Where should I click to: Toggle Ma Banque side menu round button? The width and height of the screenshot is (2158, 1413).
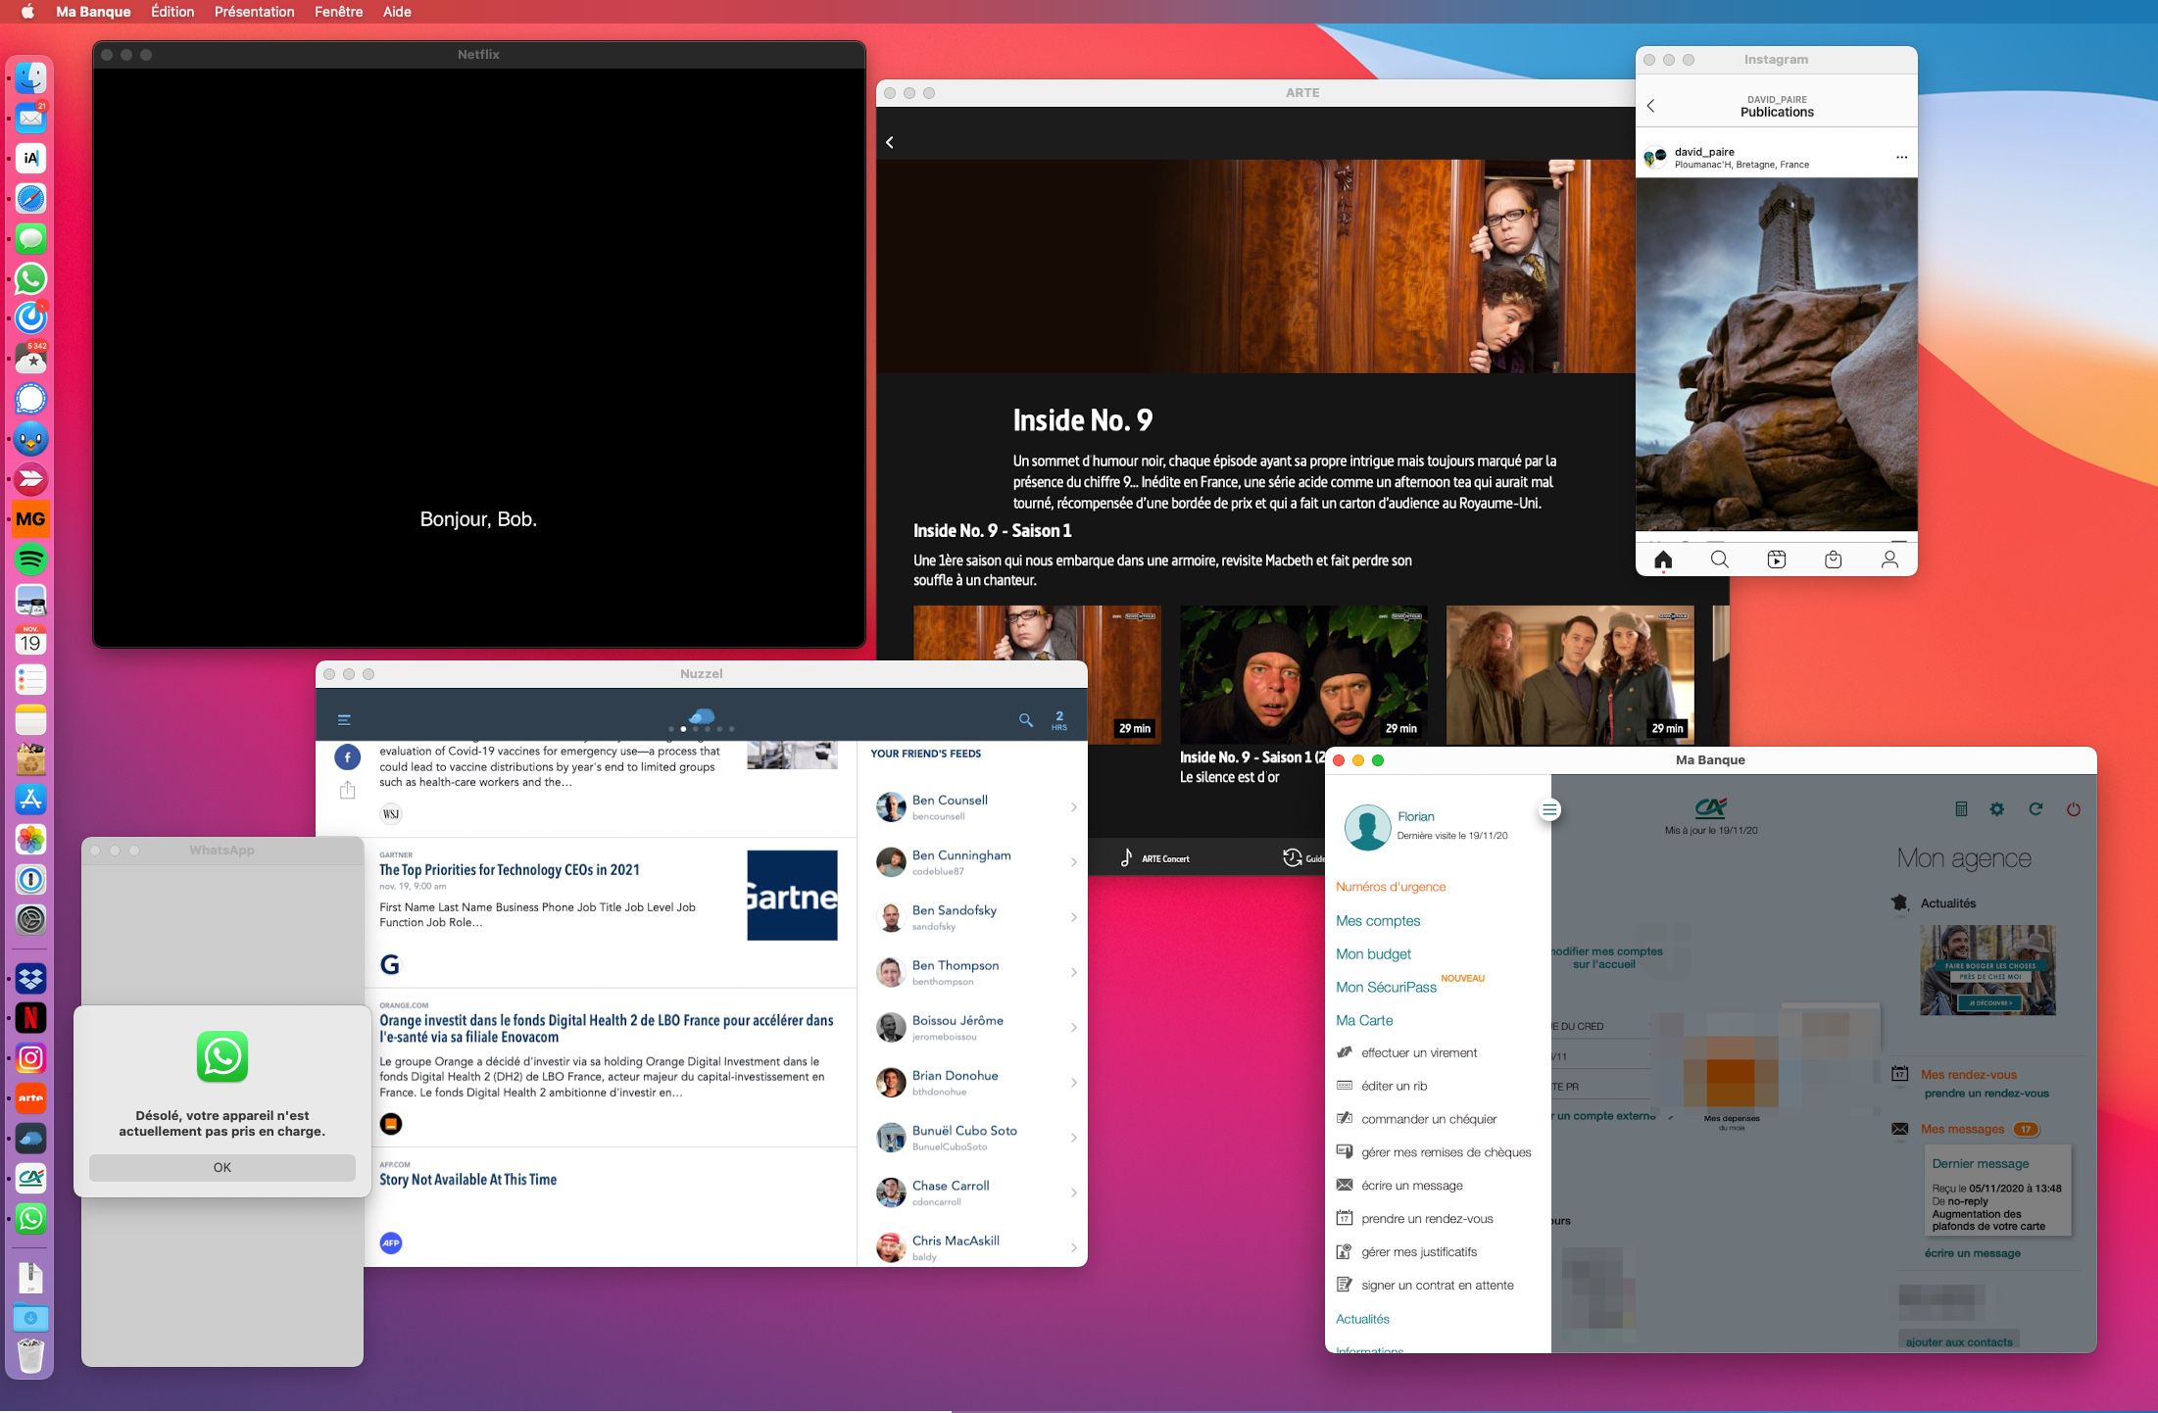point(1549,810)
